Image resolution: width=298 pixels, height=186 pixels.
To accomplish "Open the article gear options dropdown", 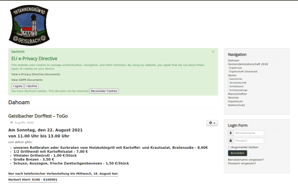I will point(212,123).
